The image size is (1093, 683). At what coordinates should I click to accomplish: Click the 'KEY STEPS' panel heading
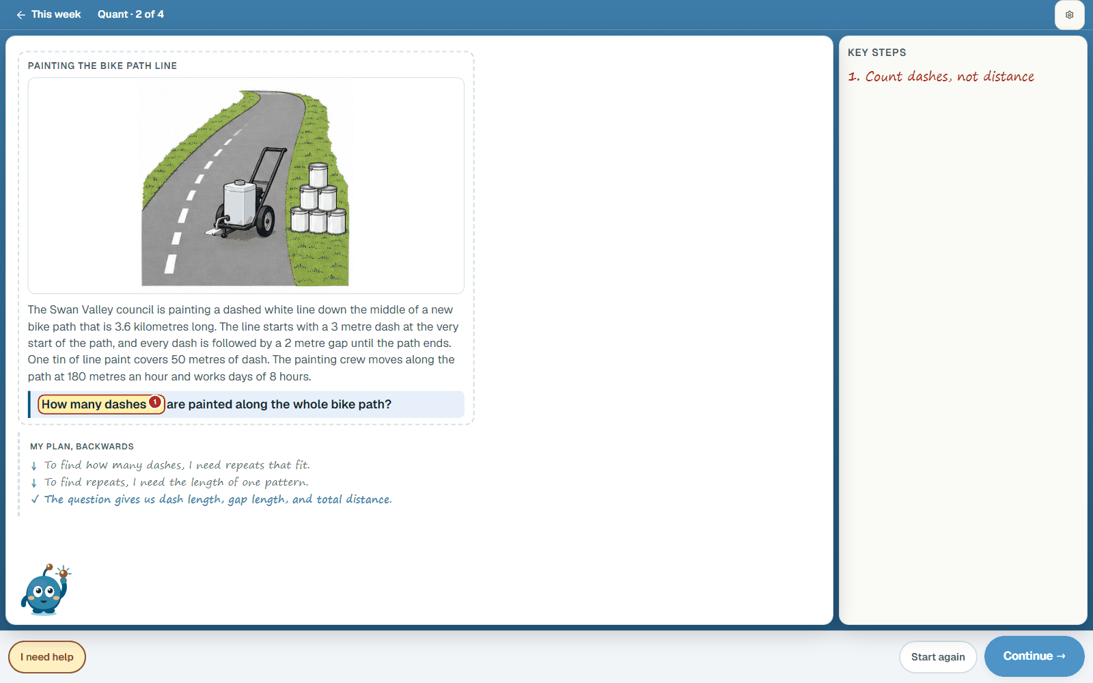(877, 53)
